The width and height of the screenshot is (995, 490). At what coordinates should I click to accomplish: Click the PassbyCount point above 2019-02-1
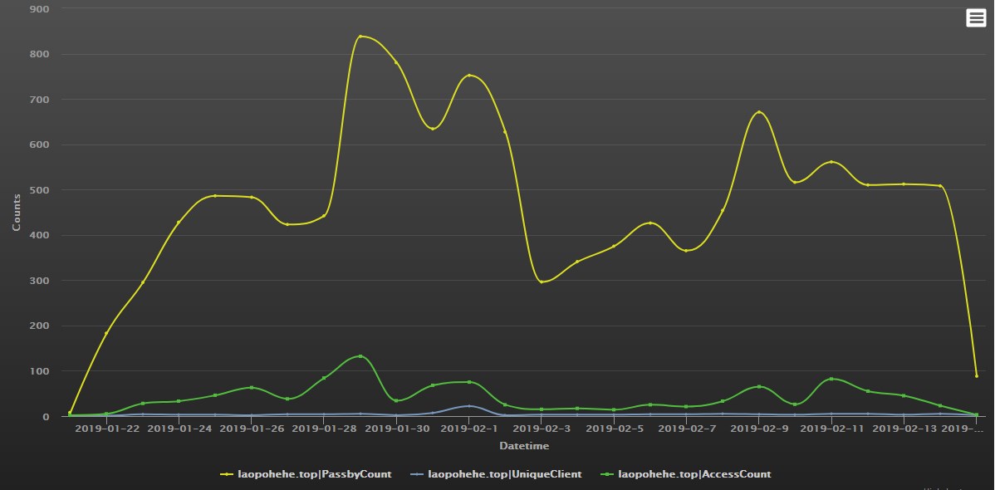(469, 76)
